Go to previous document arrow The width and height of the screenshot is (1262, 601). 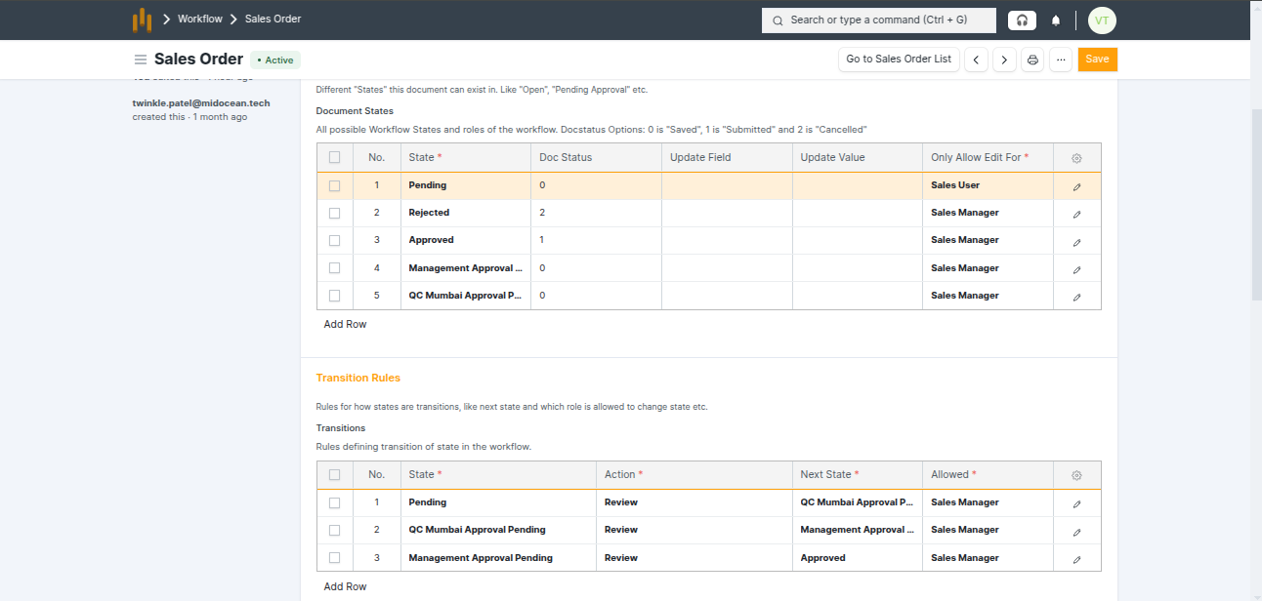coord(976,60)
